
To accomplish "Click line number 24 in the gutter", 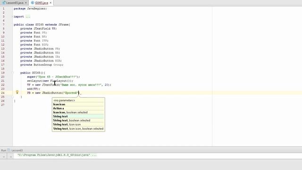I will click(3, 93).
